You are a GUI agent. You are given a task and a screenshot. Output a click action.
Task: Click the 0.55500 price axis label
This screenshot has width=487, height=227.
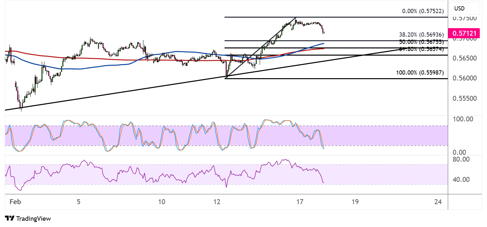pyautogui.click(x=465, y=98)
